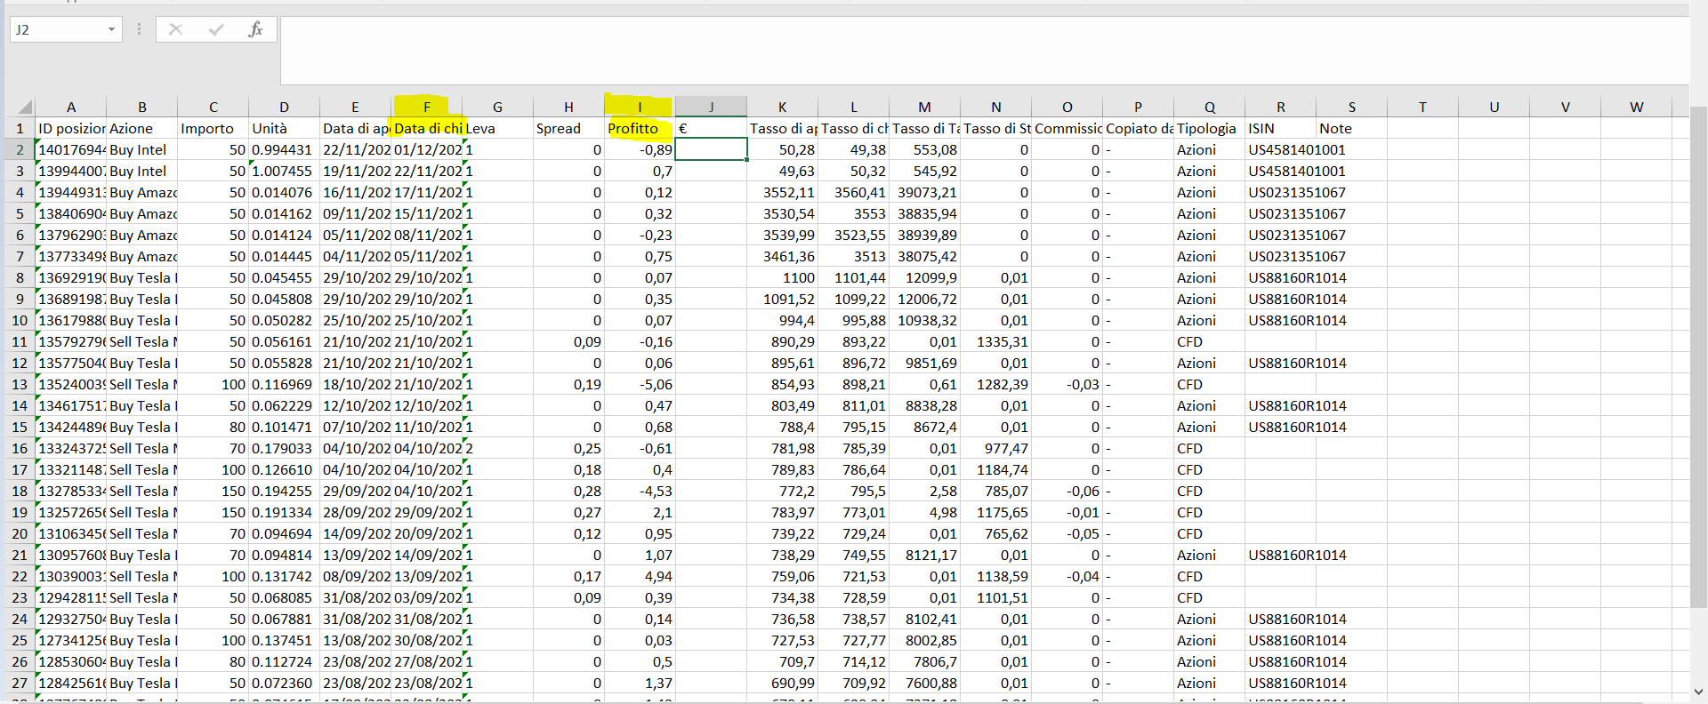Click ISIN cell in row 2
This screenshot has height=704, width=1708.
tap(1281, 149)
